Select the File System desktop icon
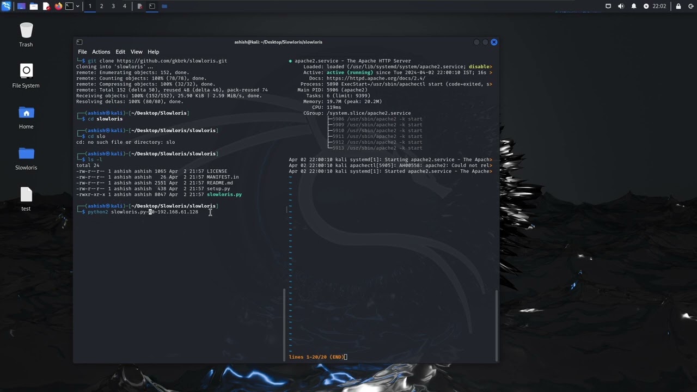697x392 pixels. pos(26,76)
